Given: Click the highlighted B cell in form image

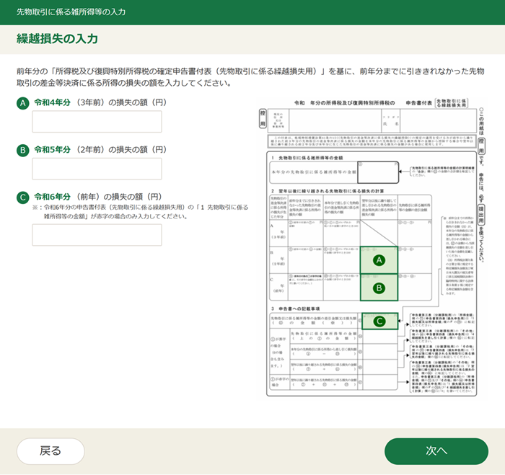Looking at the screenshot, I should 379,288.
